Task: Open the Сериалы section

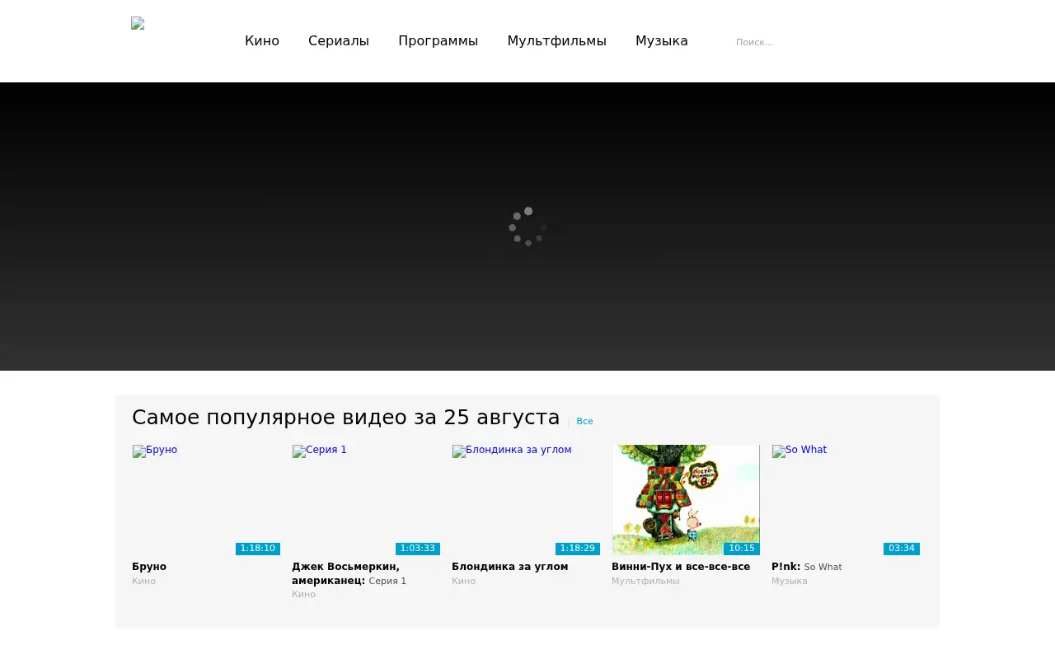Action: click(339, 41)
